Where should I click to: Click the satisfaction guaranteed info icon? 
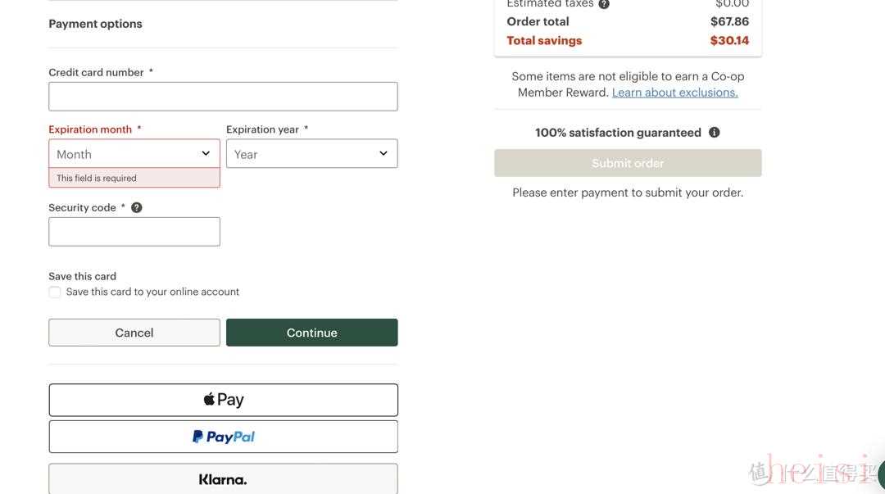714,132
